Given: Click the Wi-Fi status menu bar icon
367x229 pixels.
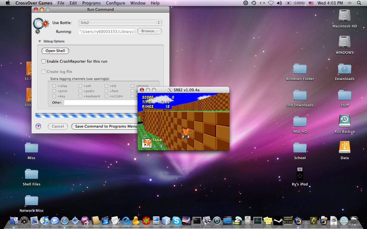Looking at the screenshot, I should tap(271, 3).
